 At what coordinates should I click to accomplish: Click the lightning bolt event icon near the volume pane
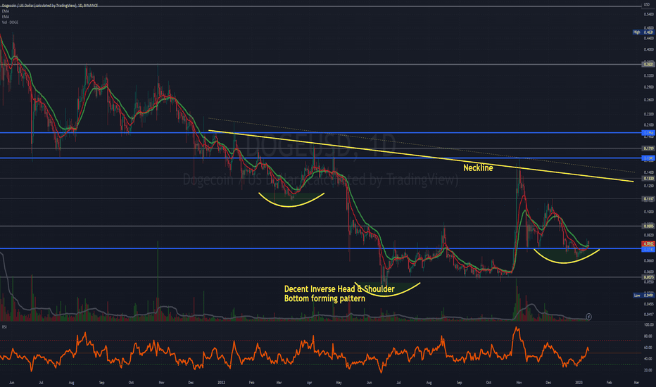(x=588, y=317)
